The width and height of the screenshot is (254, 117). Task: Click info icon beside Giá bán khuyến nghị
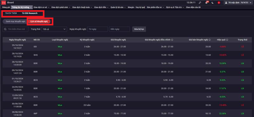click(210, 40)
